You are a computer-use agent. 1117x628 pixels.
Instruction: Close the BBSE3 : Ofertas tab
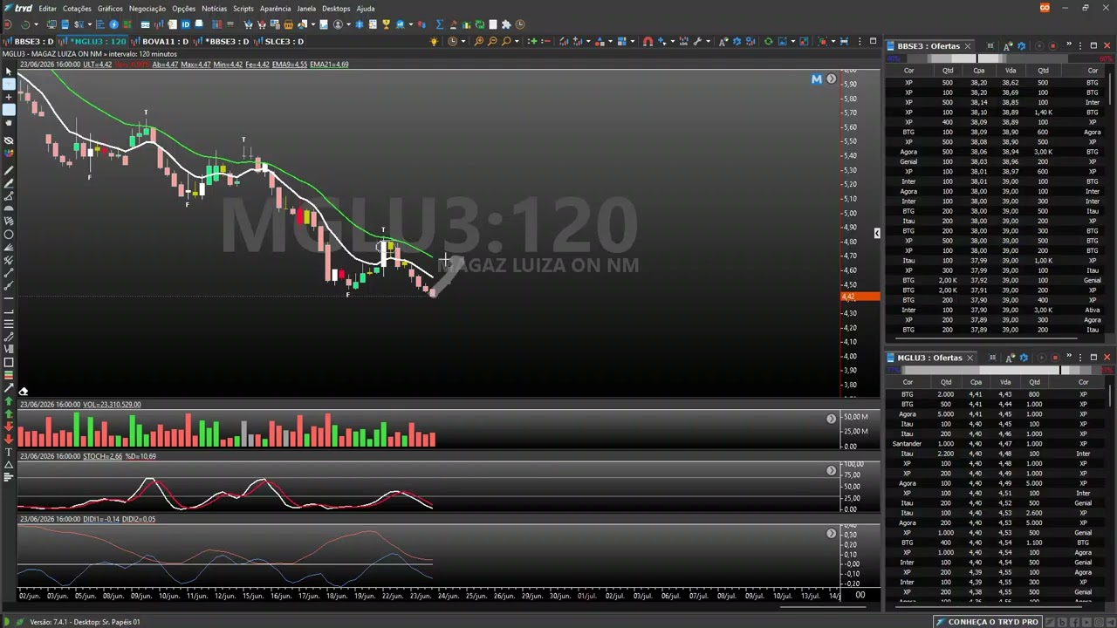[968, 46]
